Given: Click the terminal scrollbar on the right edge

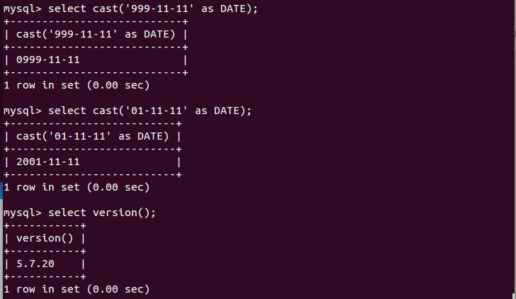Looking at the screenshot, I should click(x=515, y=149).
